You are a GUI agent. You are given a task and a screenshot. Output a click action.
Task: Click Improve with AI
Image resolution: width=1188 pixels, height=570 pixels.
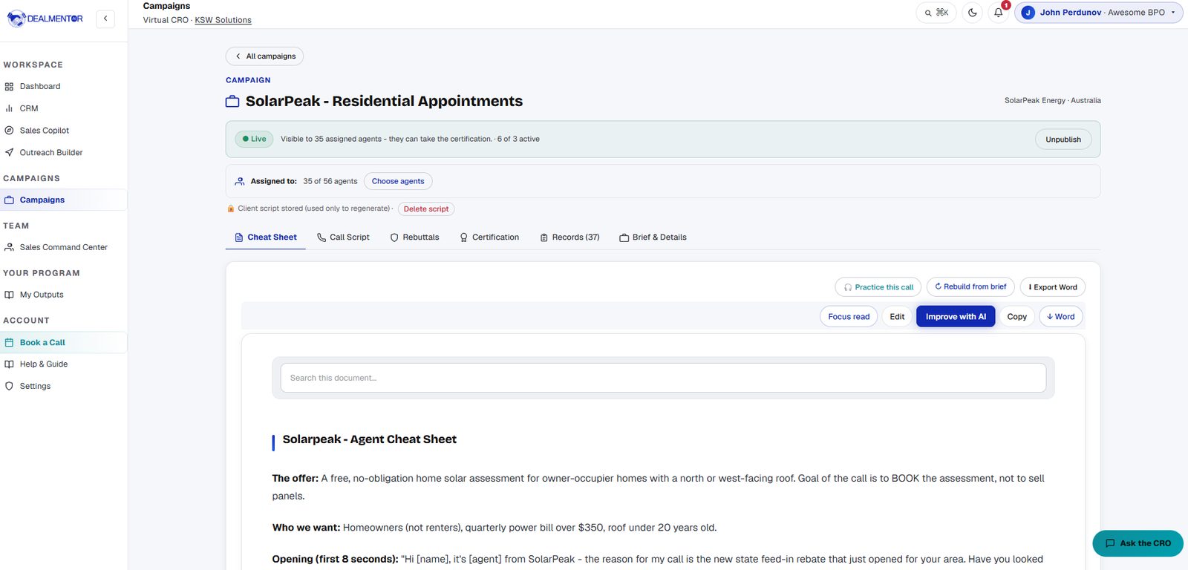point(956,317)
